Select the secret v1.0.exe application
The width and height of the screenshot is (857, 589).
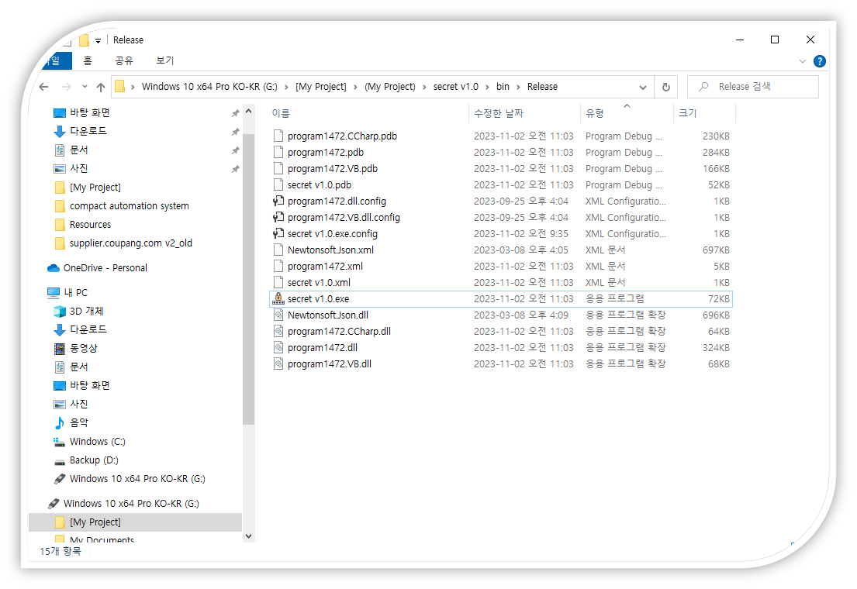[x=320, y=298]
